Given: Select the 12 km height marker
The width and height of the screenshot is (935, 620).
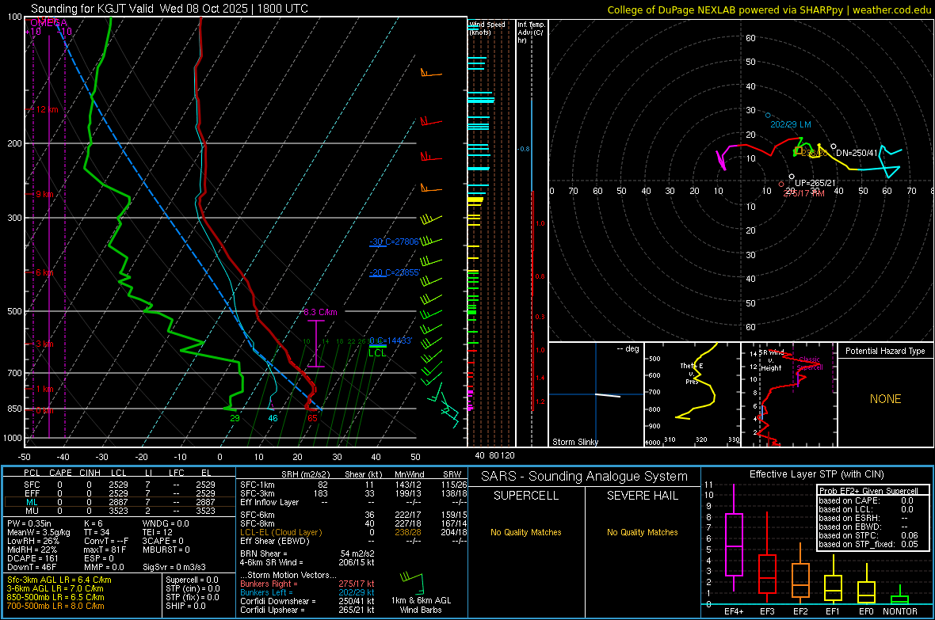Looking at the screenshot, I should tap(47, 110).
